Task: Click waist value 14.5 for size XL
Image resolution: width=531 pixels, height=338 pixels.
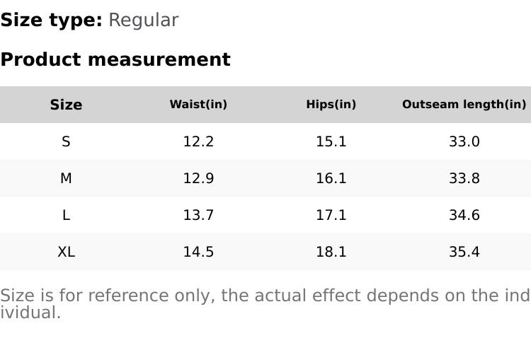Action: click(x=198, y=252)
